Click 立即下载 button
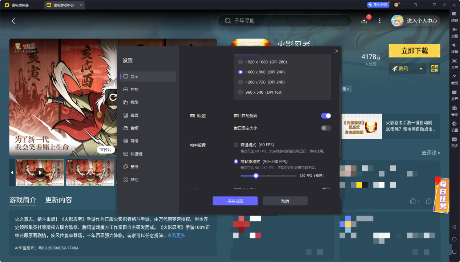 [x=415, y=51]
